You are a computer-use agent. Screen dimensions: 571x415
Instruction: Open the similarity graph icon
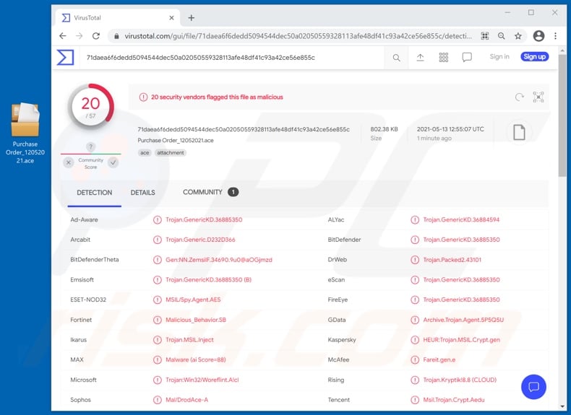538,97
